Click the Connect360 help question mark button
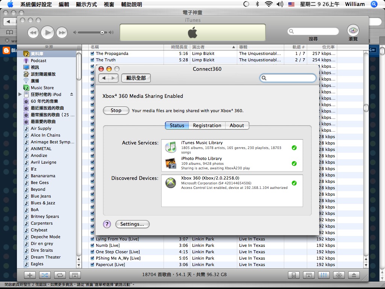Screen dimensions: 385x289 107,224
